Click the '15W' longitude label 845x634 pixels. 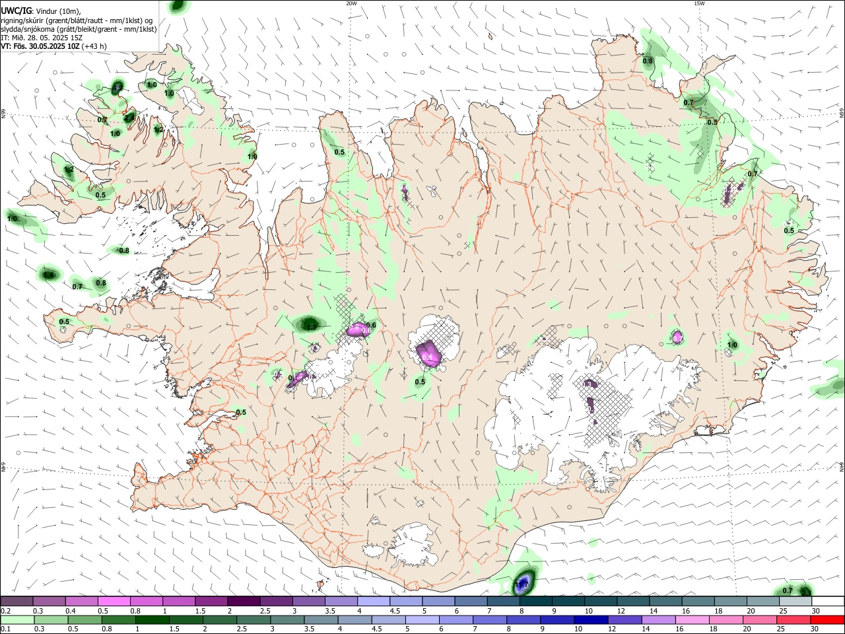point(699,3)
